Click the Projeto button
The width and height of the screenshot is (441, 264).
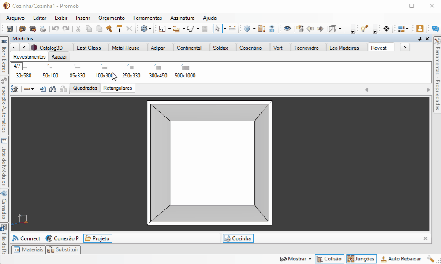[x=97, y=238]
